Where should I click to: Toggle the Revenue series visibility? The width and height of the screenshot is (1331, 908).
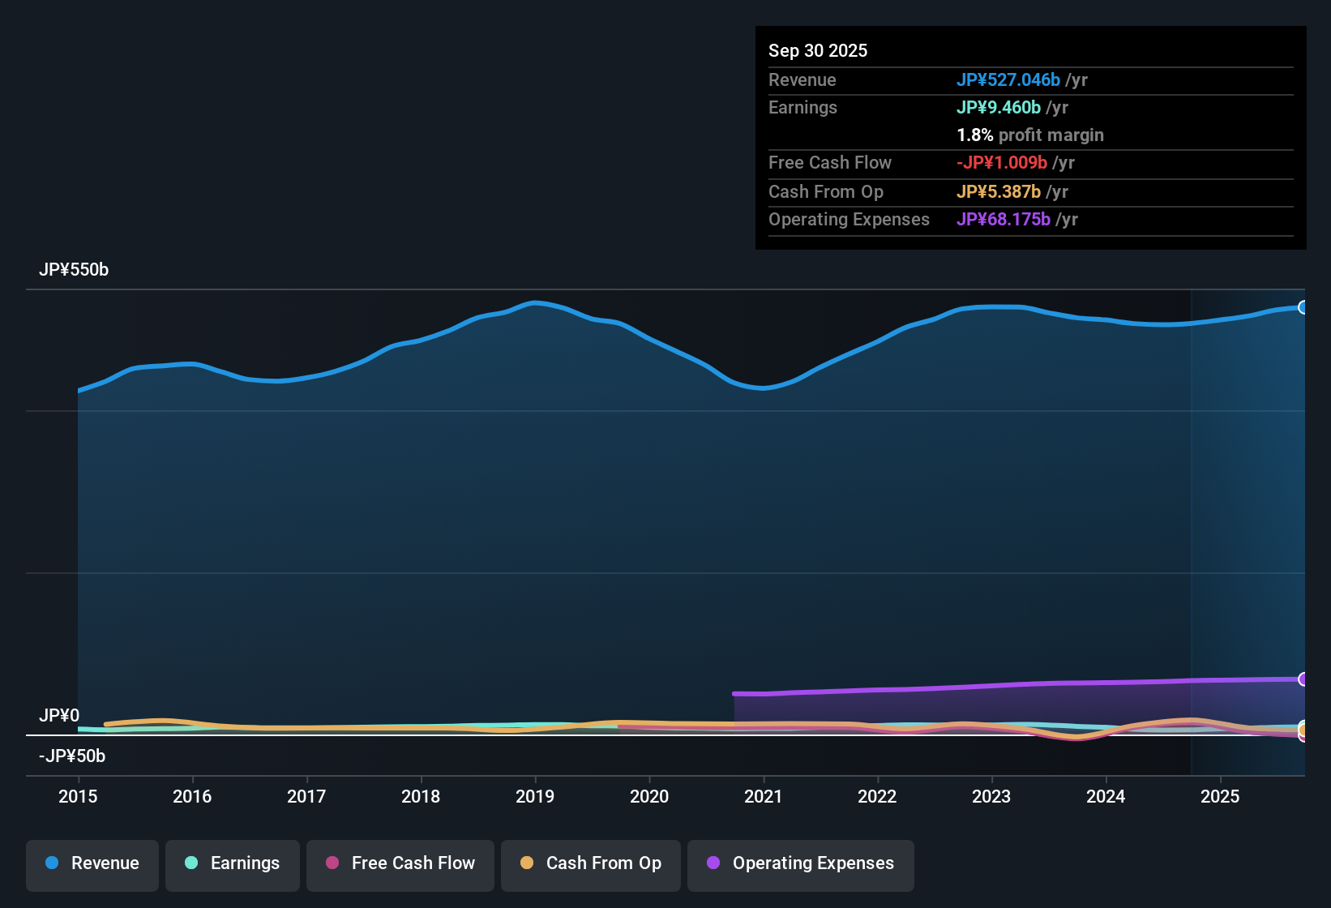92,863
